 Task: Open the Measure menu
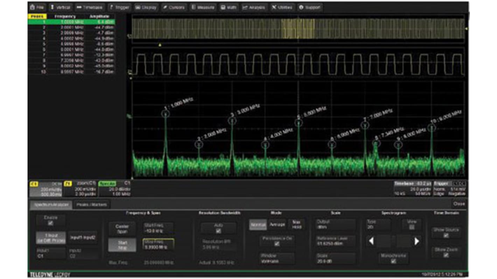click(203, 7)
